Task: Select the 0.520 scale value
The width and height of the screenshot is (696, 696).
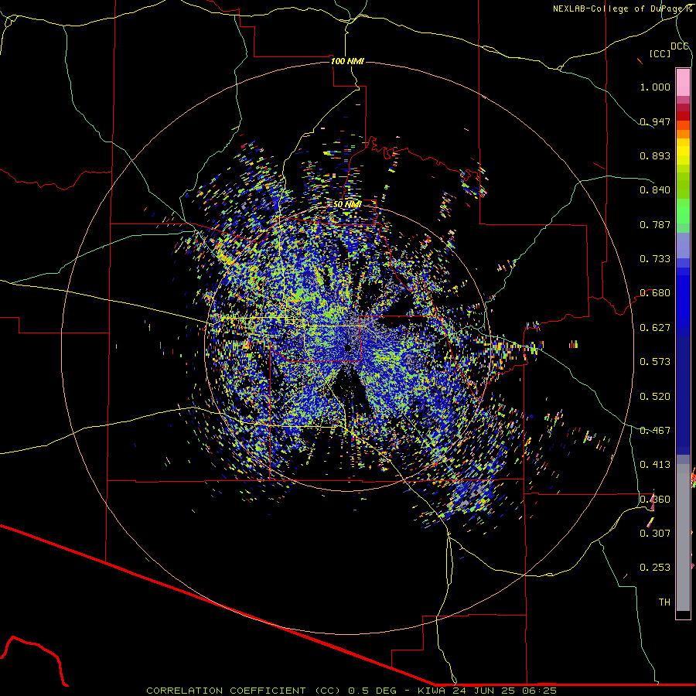Action: 655,396
